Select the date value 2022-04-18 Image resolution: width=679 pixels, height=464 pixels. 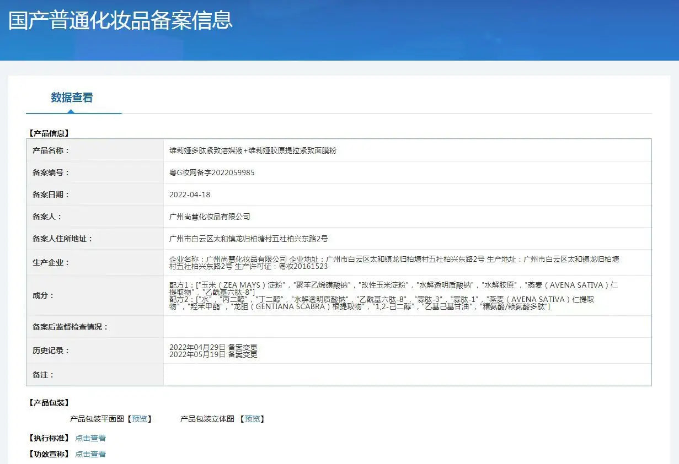[190, 195]
